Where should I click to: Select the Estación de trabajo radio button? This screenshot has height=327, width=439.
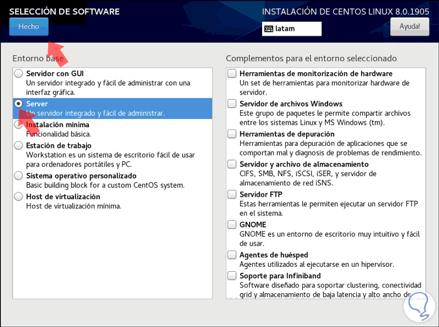(x=18, y=145)
